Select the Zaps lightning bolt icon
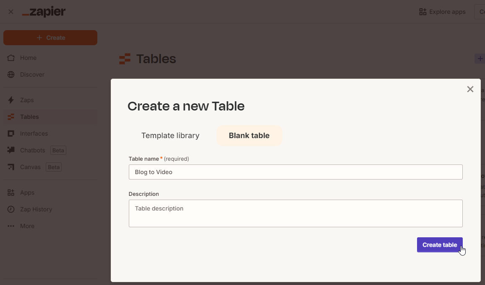The image size is (485, 285). pyautogui.click(x=11, y=100)
